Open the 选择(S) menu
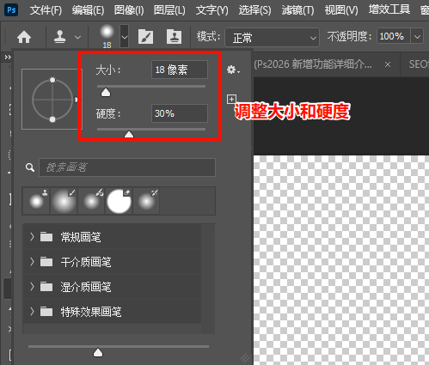Viewport: 429px width, 365px height. pyautogui.click(x=254, y=10)
